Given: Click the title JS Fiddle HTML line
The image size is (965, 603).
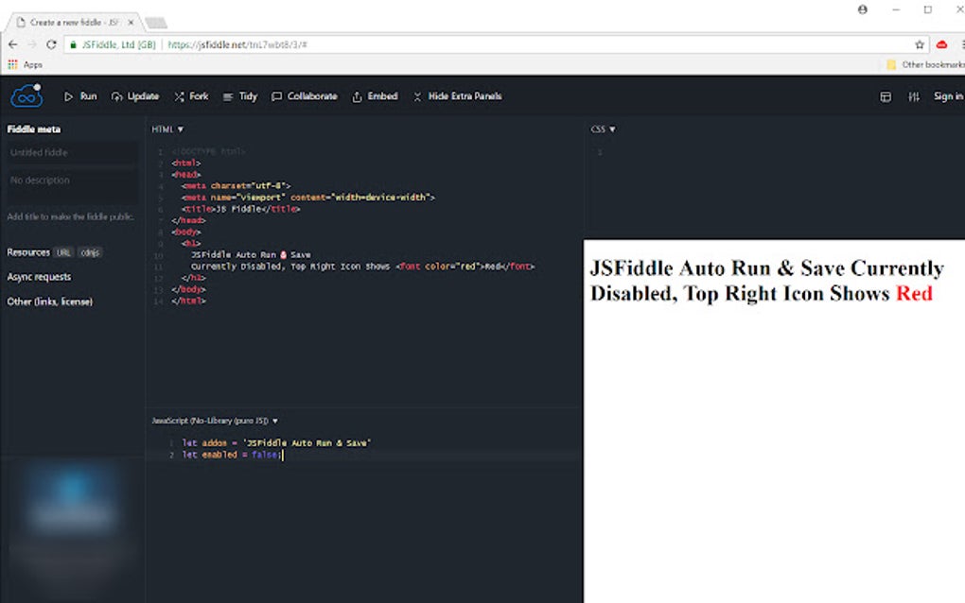Looking at the screenshot, I should click(x=240, y=209).
